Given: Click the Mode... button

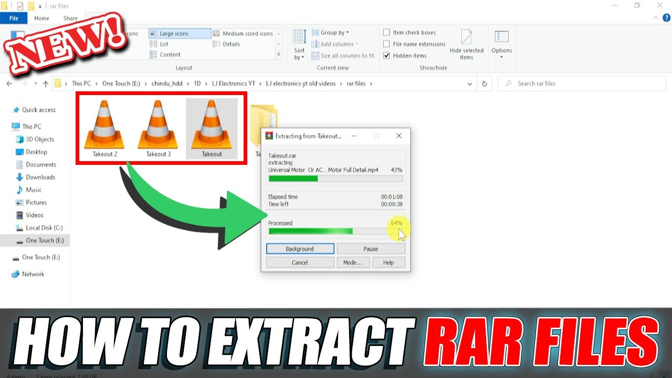Looking at the screenshot, I should point(353,262).
